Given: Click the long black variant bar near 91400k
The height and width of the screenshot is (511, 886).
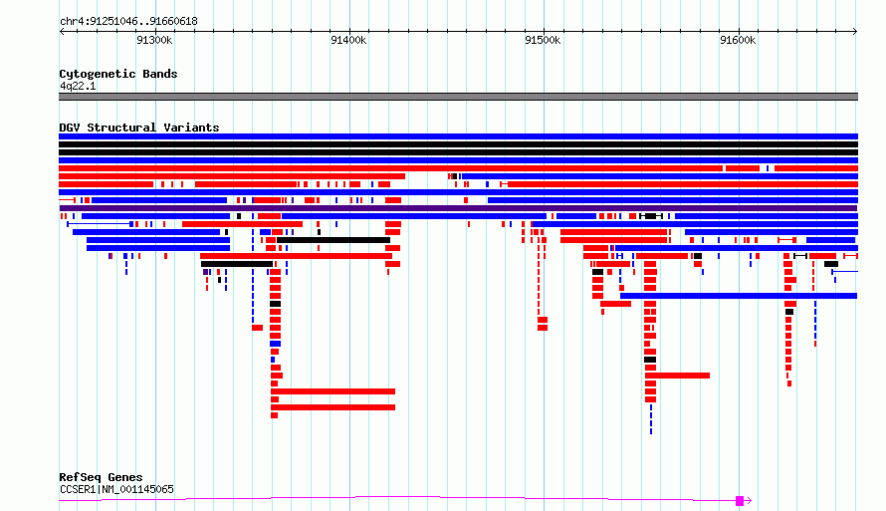Looking at the screenshot, I should 333,240.
